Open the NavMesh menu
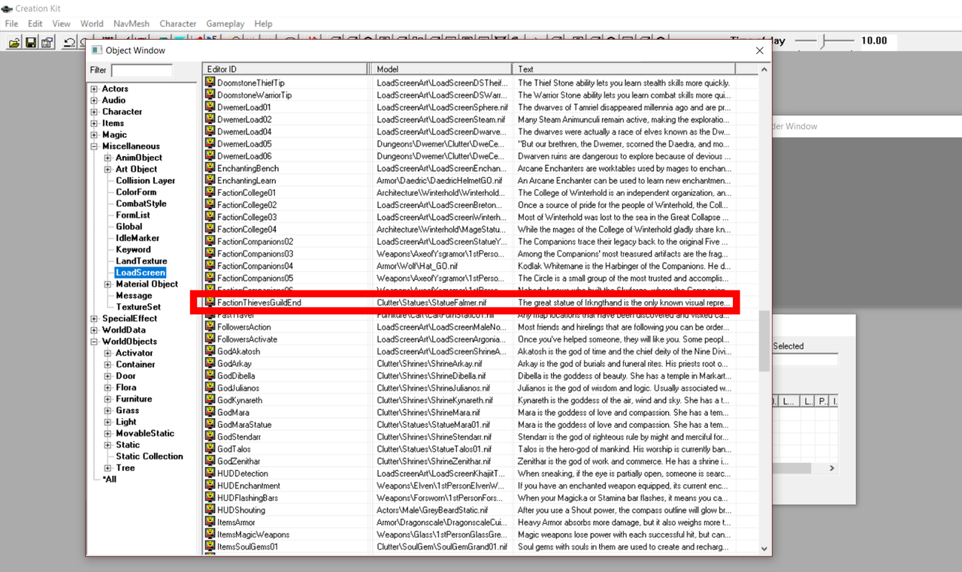The width and height of the screenshot is (962, 572). tap(132, 24)
